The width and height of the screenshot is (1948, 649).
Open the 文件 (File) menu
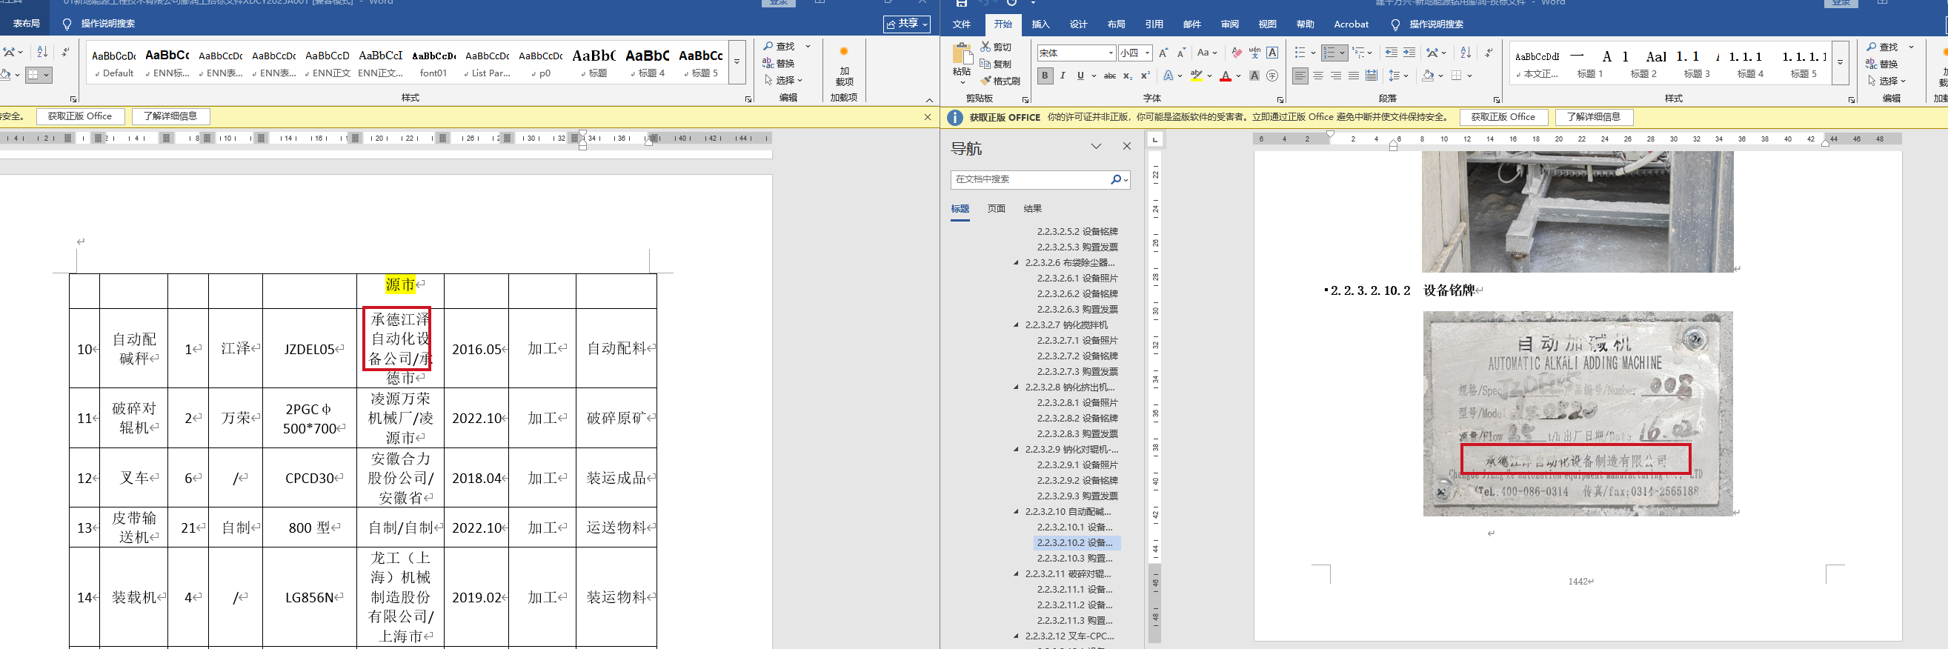pos(962,24)
